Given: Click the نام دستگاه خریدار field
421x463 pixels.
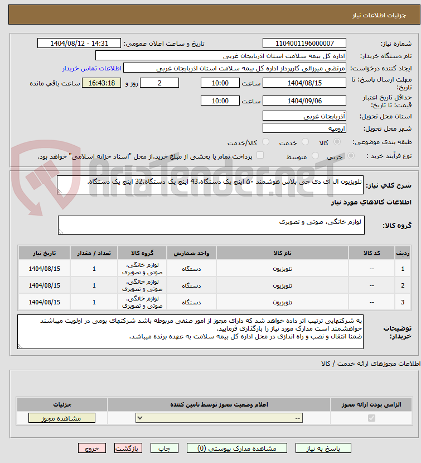Looking at the screenshot, I should [221, 55].
